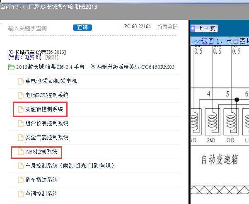This screenshot has height=204, width=249.
Task: Click the 上一页 previous page button
Action: pos(204,29)
